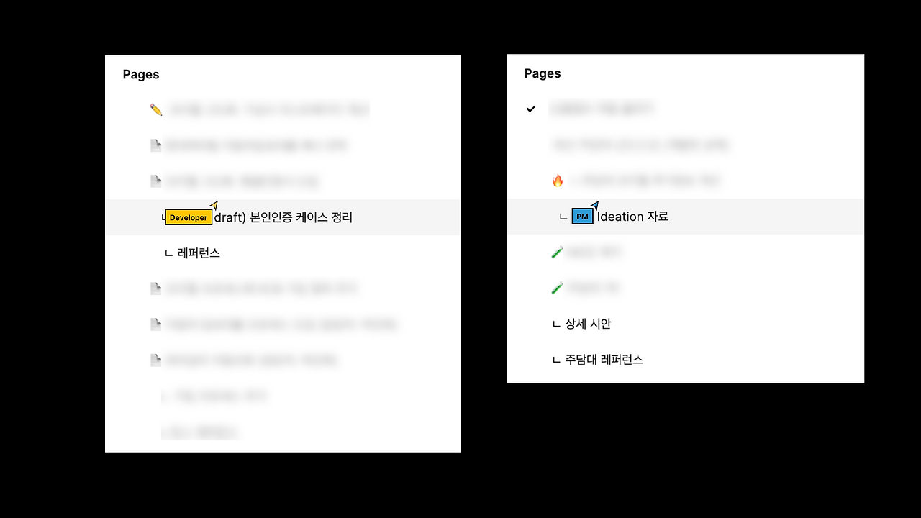Image resolution: width=921 pixels, height=518 pixels.
Task: Select the blurred page below the checkmarked page
Action: [x=640, y=145]
